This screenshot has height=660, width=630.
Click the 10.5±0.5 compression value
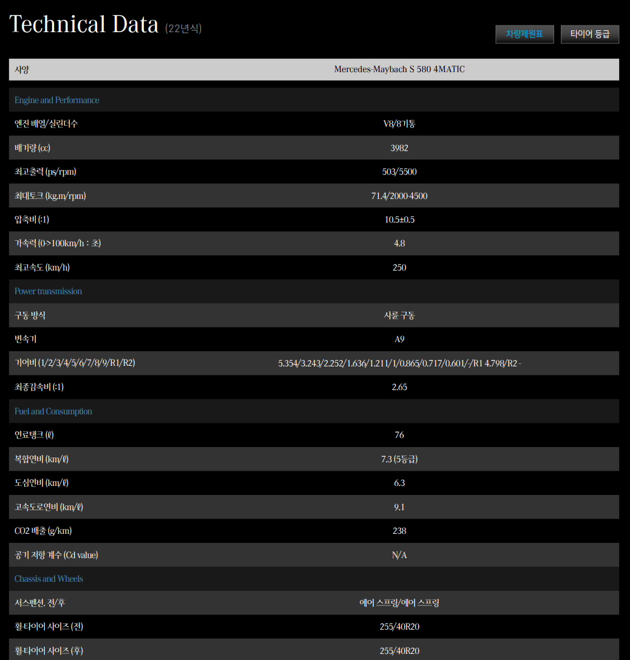click(x=399, y=220)
